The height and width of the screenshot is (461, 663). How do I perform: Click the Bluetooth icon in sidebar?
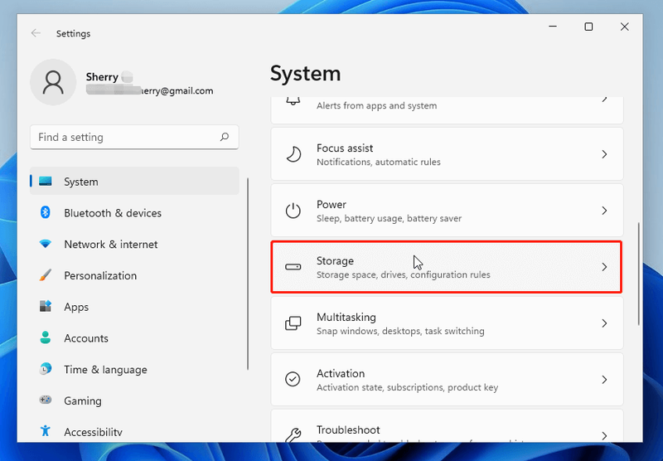point(46,213)
